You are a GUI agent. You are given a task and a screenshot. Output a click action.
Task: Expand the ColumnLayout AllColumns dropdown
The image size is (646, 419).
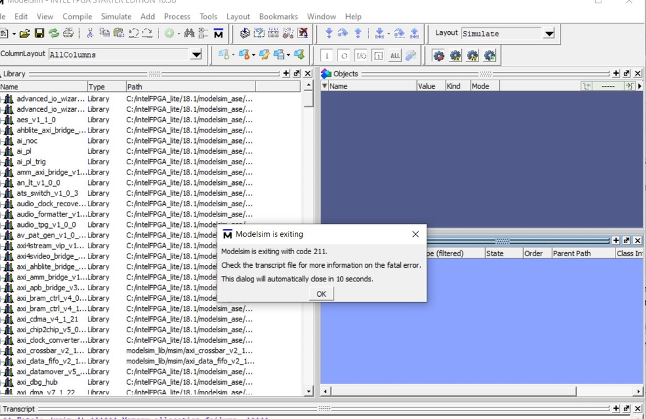point(197,55)
